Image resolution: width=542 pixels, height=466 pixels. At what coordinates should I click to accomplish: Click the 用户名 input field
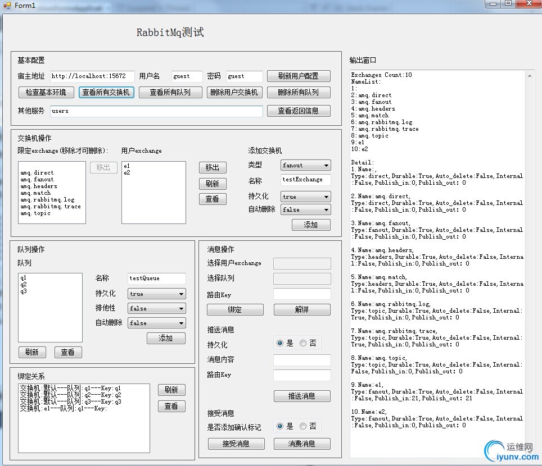pos(187,76)
